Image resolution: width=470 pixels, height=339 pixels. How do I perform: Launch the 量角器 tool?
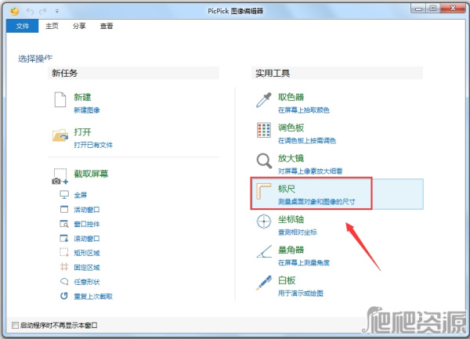[x=291, y=250]
